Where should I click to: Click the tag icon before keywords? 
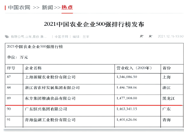point(7,37)
